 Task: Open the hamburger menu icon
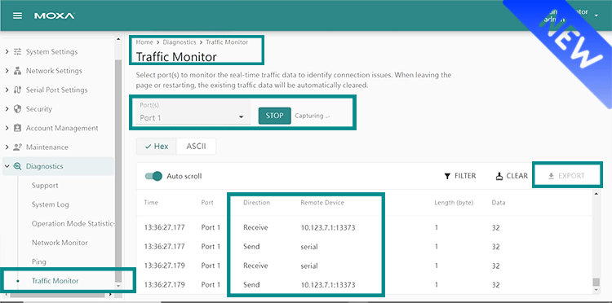click(17, 16)
